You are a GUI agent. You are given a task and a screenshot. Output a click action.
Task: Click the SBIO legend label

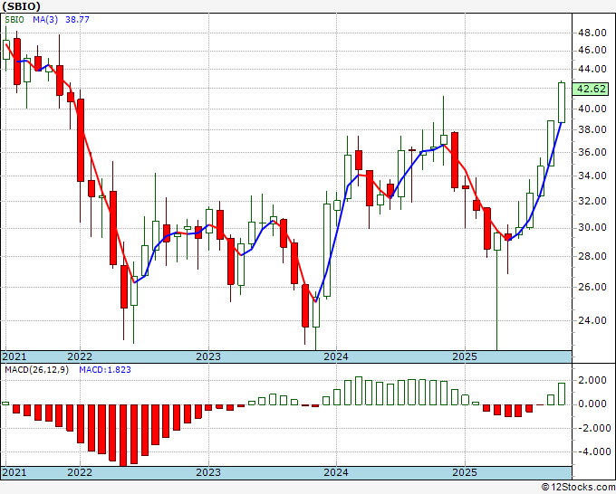(x=14, y=20)
